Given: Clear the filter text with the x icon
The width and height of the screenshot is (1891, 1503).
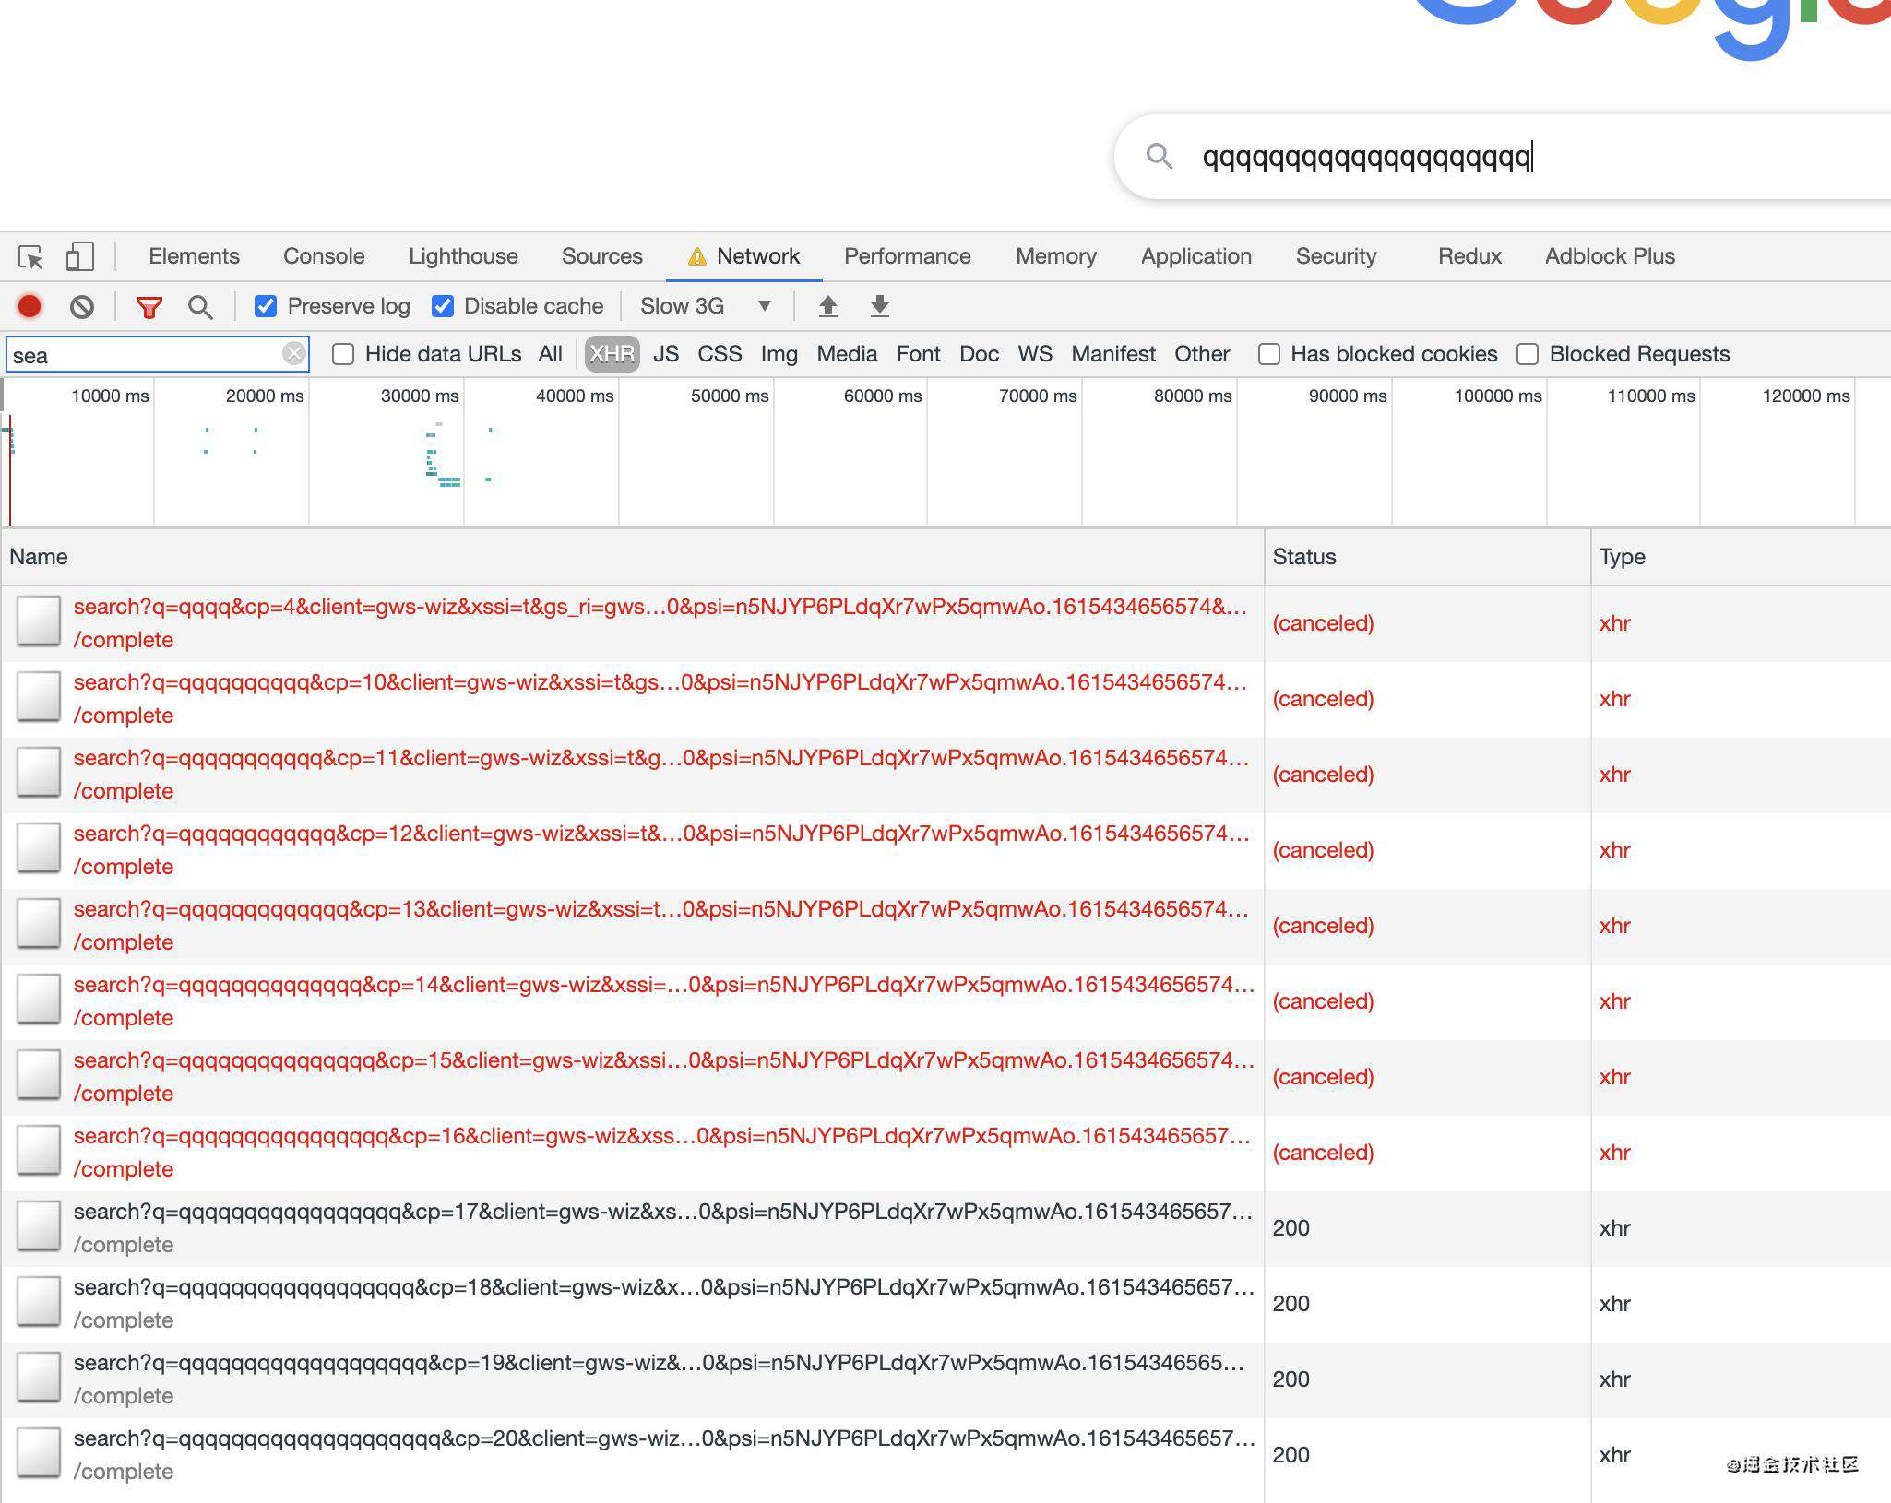Looking at the screenshot, I should pos(293,354).
